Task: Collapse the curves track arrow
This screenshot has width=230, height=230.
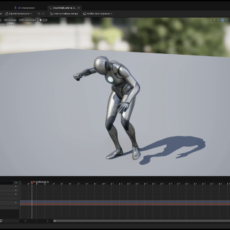Action: click(16, 203)
